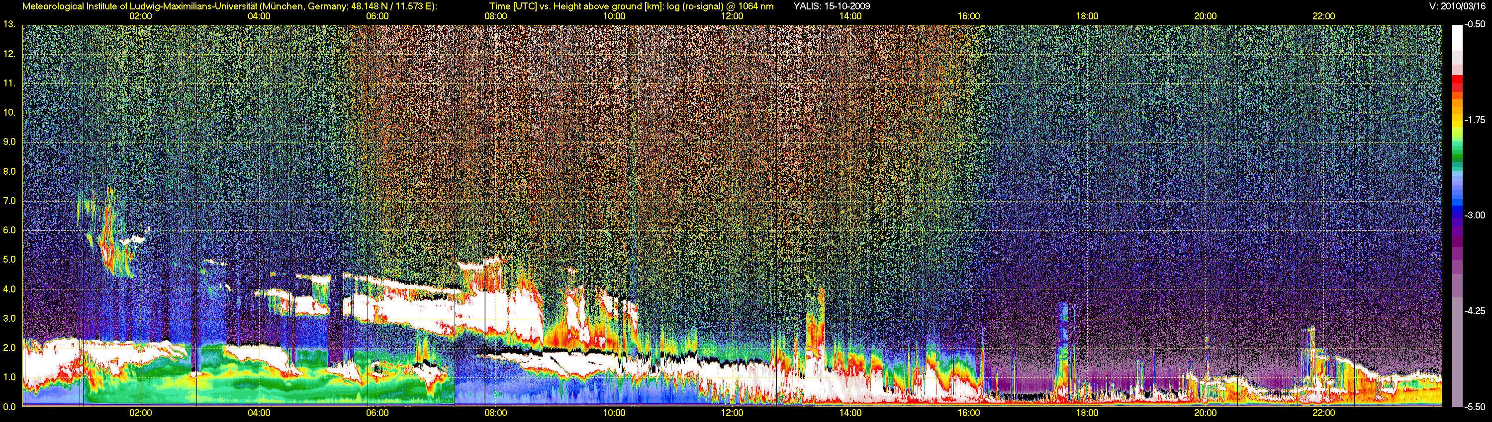Click '22:00' on the lower time axis
Viewport: 1492px width, 422px height.
click(1323, 413)
